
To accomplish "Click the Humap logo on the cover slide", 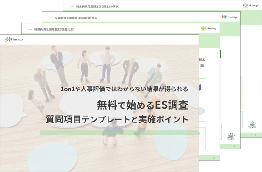I will (x=13, y=39).
